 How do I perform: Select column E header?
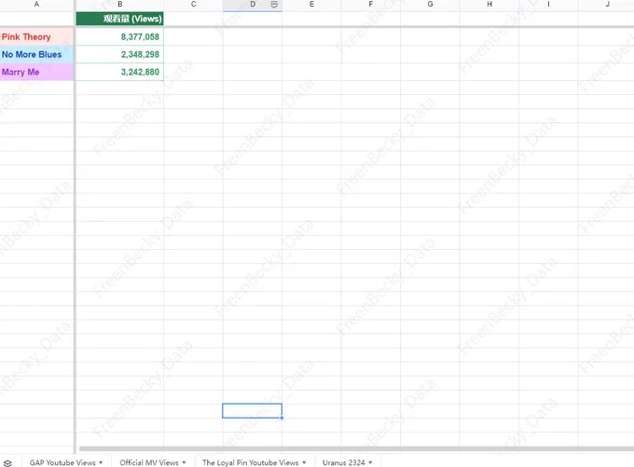pyautogui.click(x=311, y=5)
